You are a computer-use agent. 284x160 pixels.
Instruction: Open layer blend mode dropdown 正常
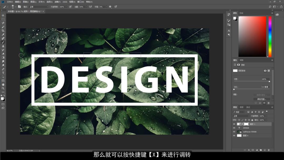tap(241, 116)
